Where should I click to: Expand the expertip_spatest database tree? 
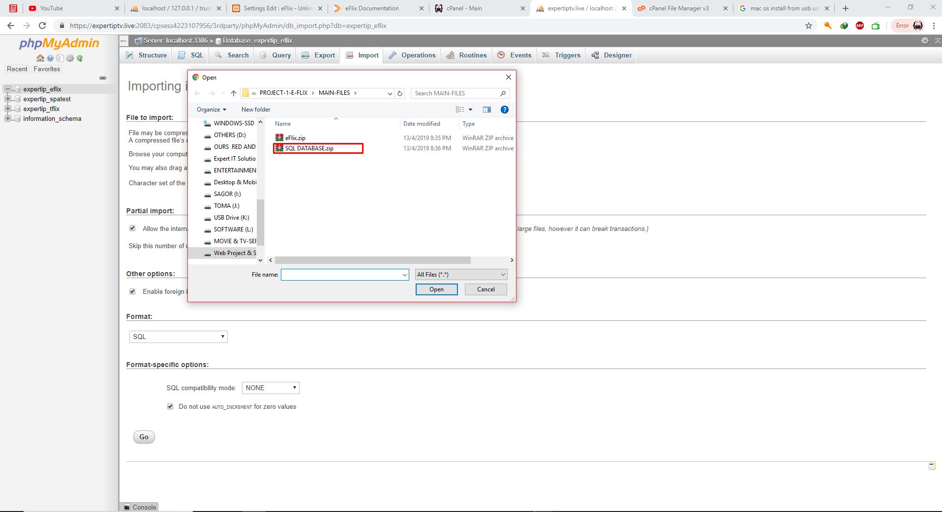click(7, 99)
